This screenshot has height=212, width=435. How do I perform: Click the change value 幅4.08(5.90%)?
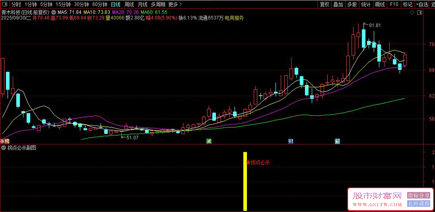tap(161, 18)
